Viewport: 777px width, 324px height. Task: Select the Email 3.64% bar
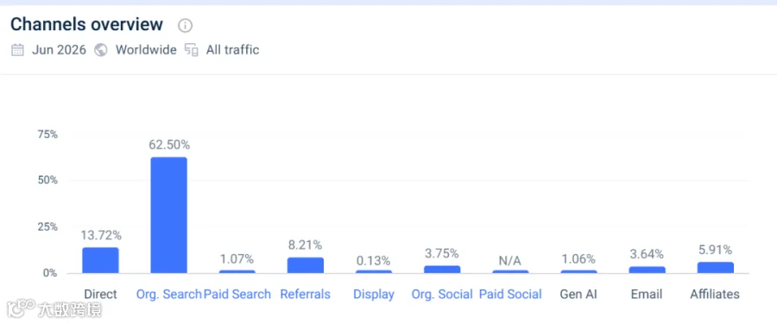[x=647, y=270]
